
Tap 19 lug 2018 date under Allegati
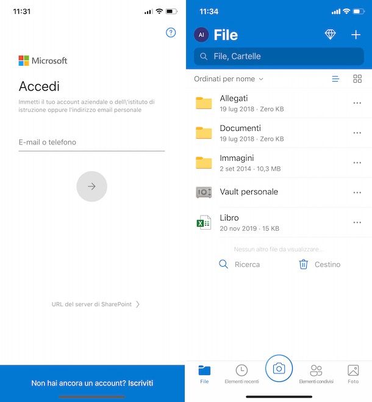[x=237, y=109]
